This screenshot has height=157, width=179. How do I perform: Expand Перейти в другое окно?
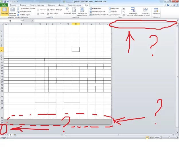(x=145, y=11)
